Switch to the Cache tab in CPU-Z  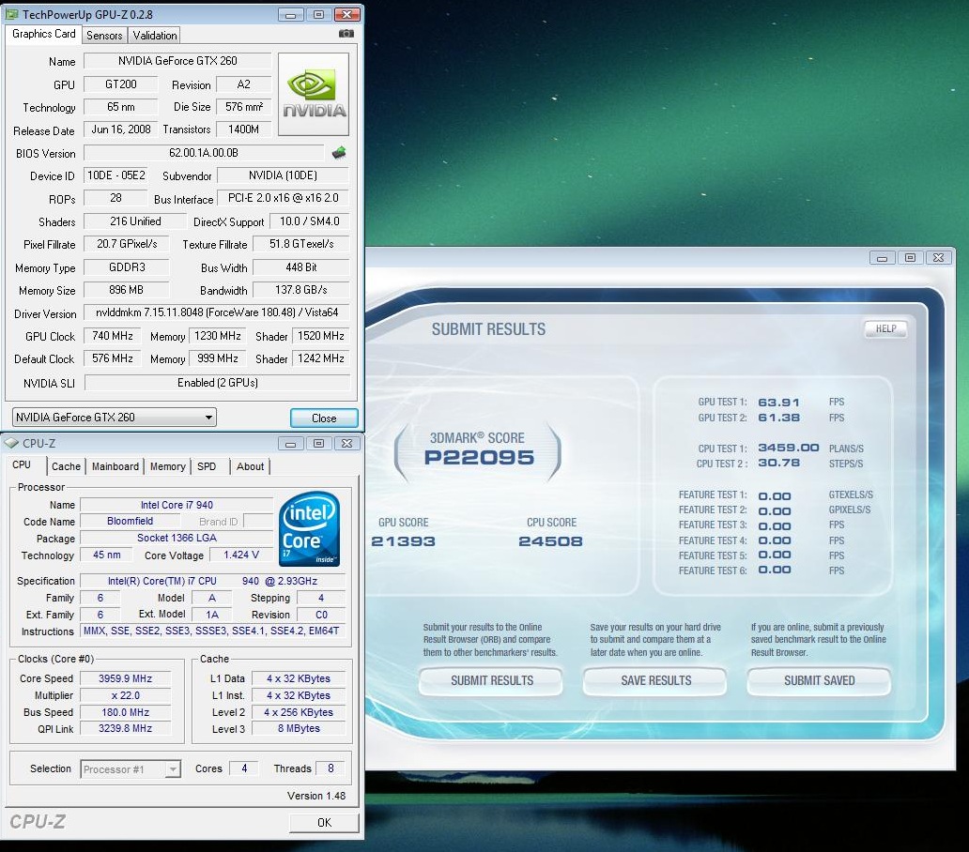pyautogui.click(x=66, y=466)
